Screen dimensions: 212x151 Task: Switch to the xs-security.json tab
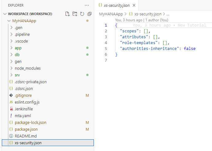pyautogui.click(x=116, y=5)
